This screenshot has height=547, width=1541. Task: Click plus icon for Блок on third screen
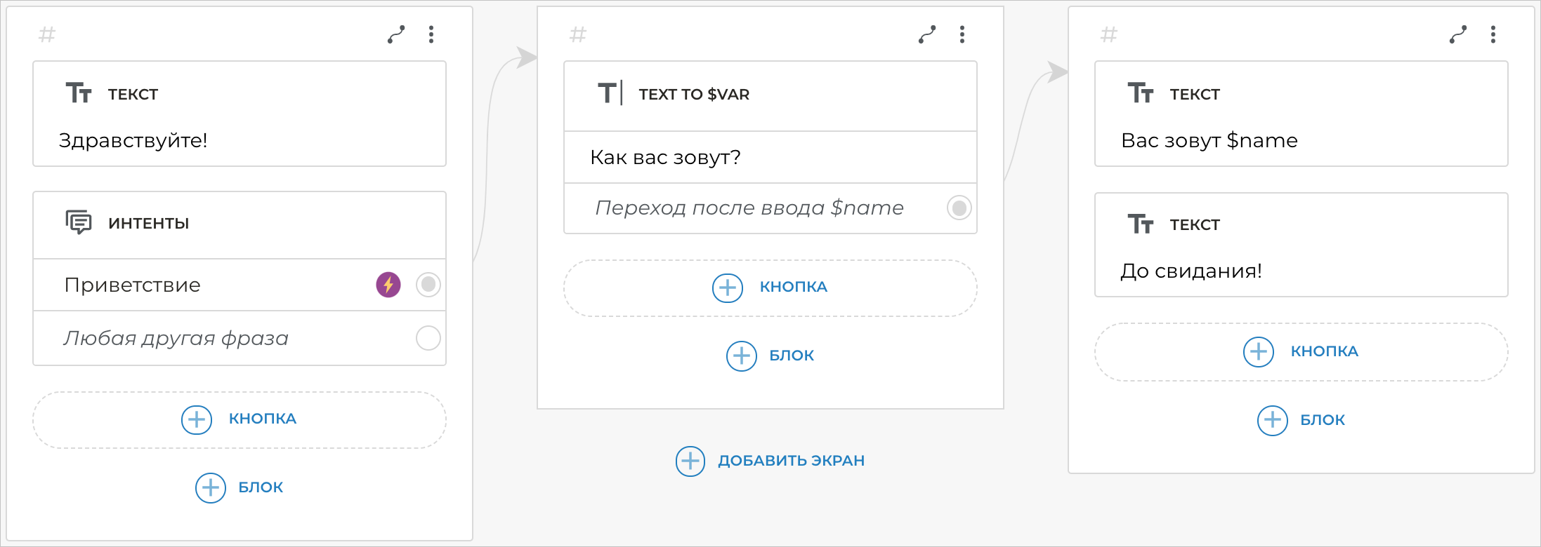point(1272,420)
